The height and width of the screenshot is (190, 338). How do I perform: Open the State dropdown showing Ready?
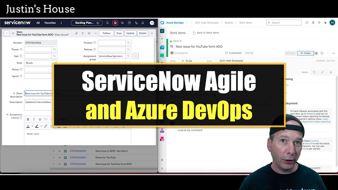[41, 63]
